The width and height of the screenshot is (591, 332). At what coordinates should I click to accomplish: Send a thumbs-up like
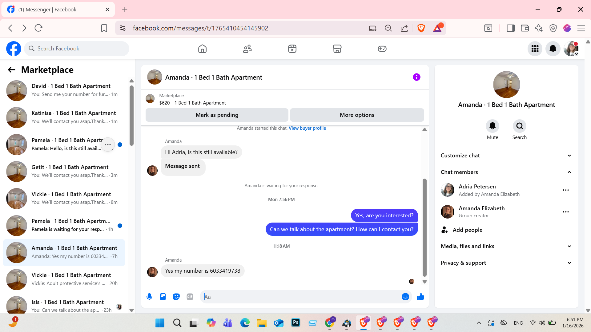pyautogui.click(x=420, y=297)
